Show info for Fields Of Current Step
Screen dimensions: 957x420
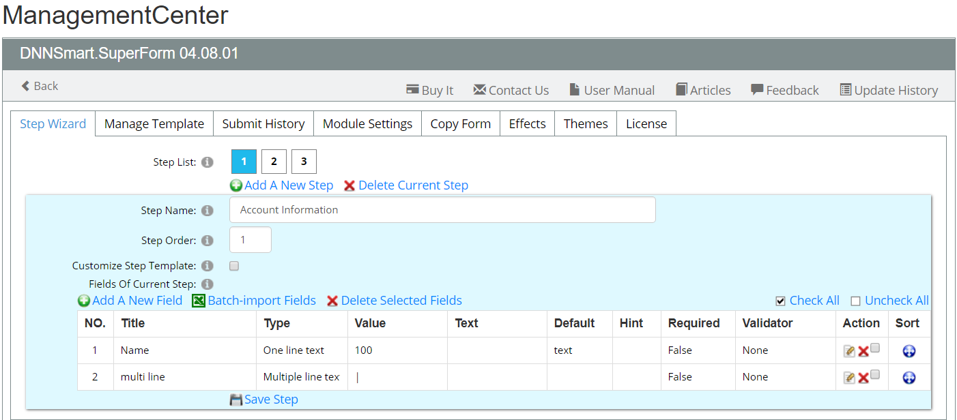208,284
